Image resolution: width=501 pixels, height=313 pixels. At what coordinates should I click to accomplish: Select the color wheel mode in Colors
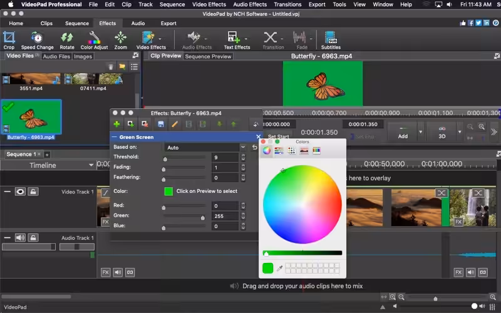[267, 150]
